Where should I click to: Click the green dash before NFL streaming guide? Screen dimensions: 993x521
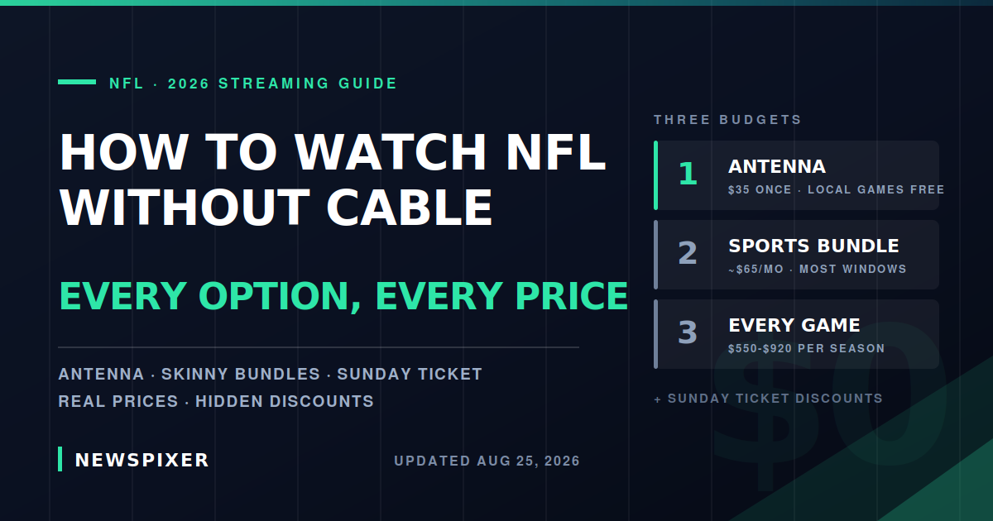click(x=77, y=82)
